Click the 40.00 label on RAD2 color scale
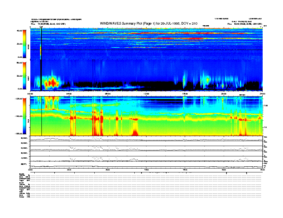Image resolution: width=283 pixels, height=218 pixels. (20, 31)
